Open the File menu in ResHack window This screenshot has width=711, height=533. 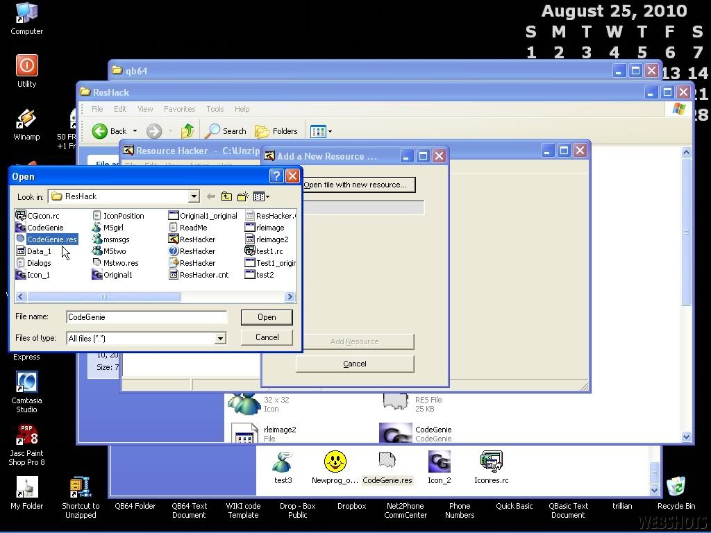(x=97, y=109)
